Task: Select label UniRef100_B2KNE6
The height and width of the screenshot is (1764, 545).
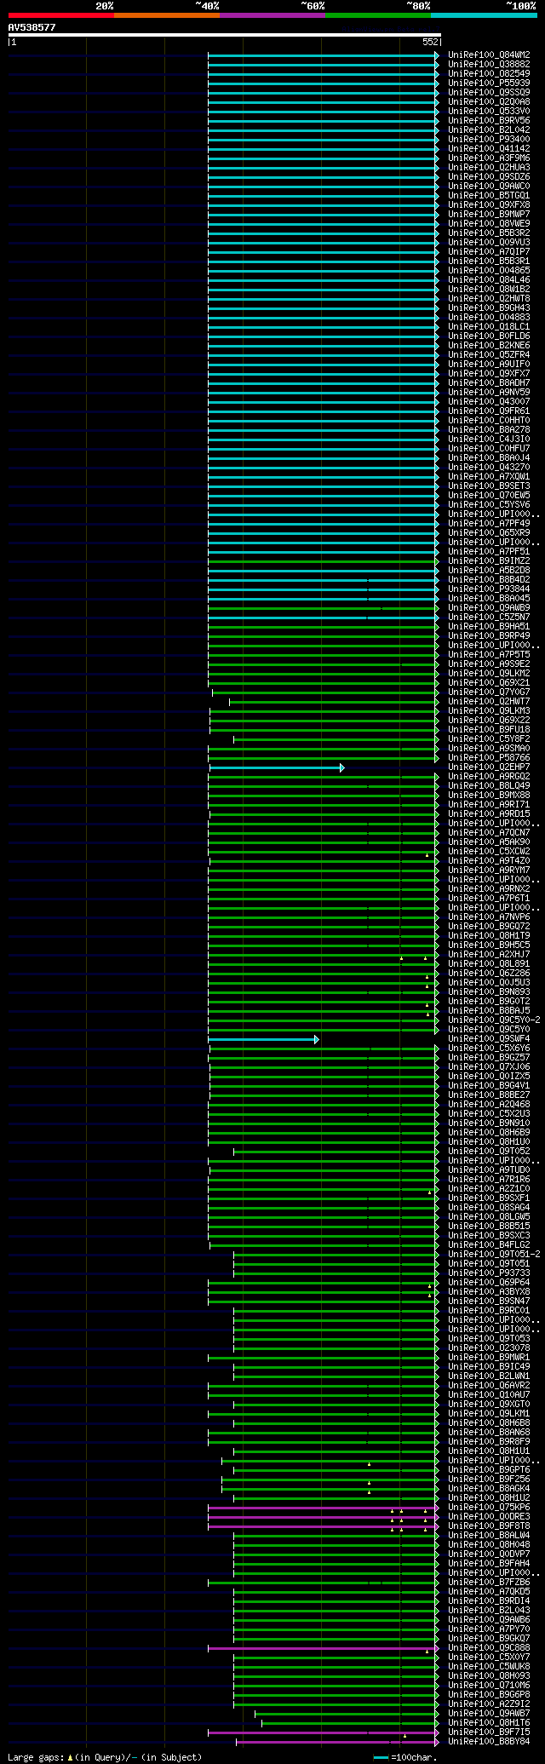Action: [x=489, y=346]
